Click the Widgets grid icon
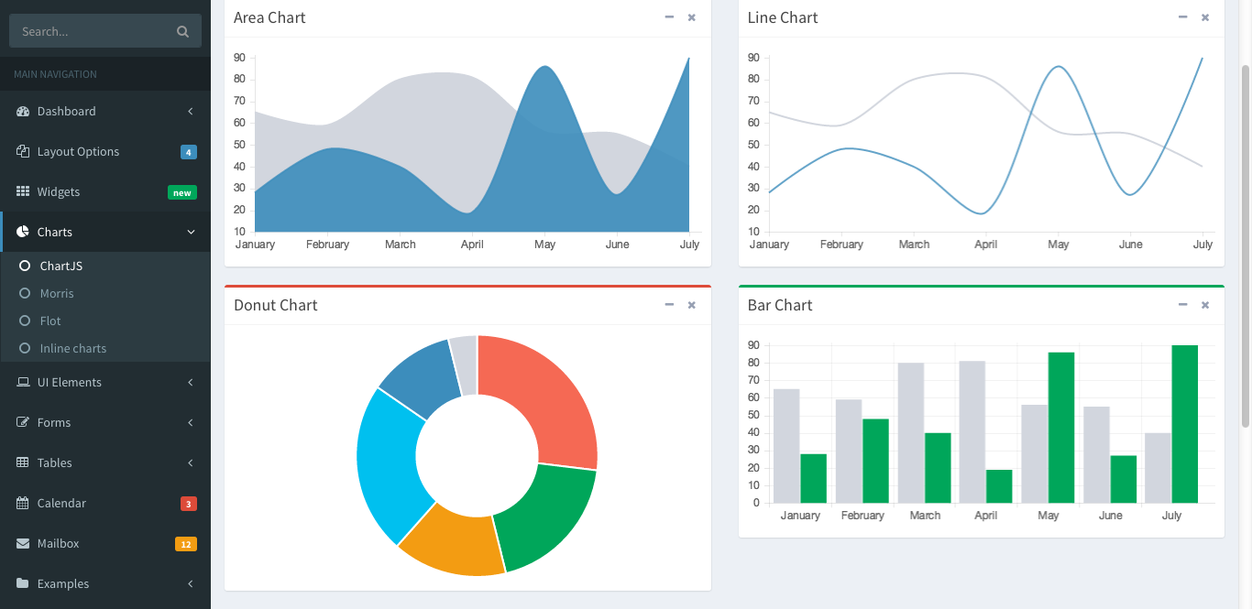The image size is (1252, 609). 23,191
